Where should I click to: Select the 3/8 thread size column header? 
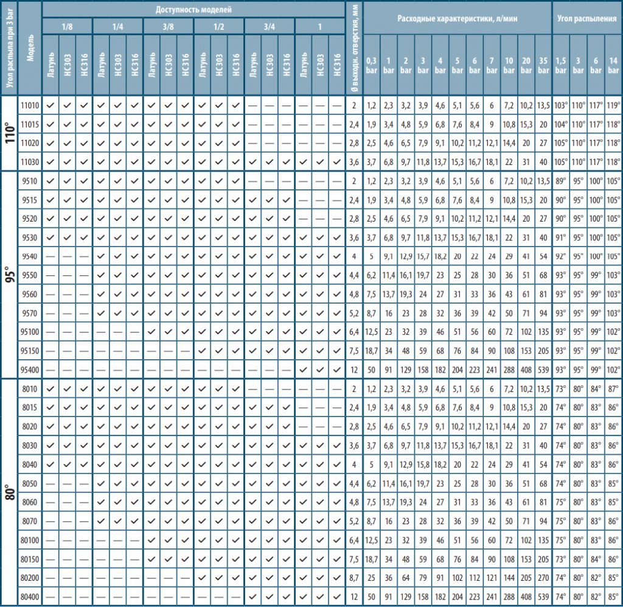coord(168,27)
